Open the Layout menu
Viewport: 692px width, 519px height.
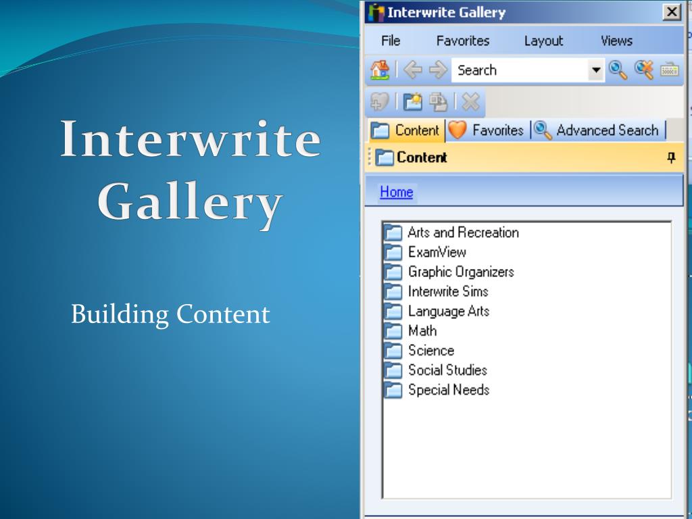pyautogui.click(x=544, y=41)
